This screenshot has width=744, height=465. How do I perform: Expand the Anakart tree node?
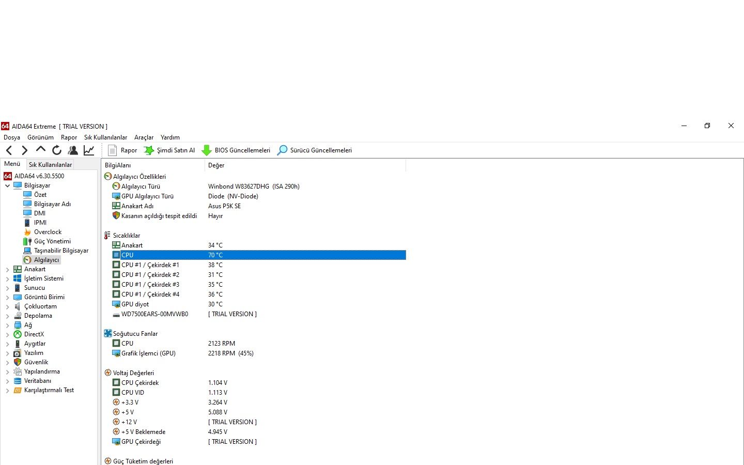click(x=7, y=269)
